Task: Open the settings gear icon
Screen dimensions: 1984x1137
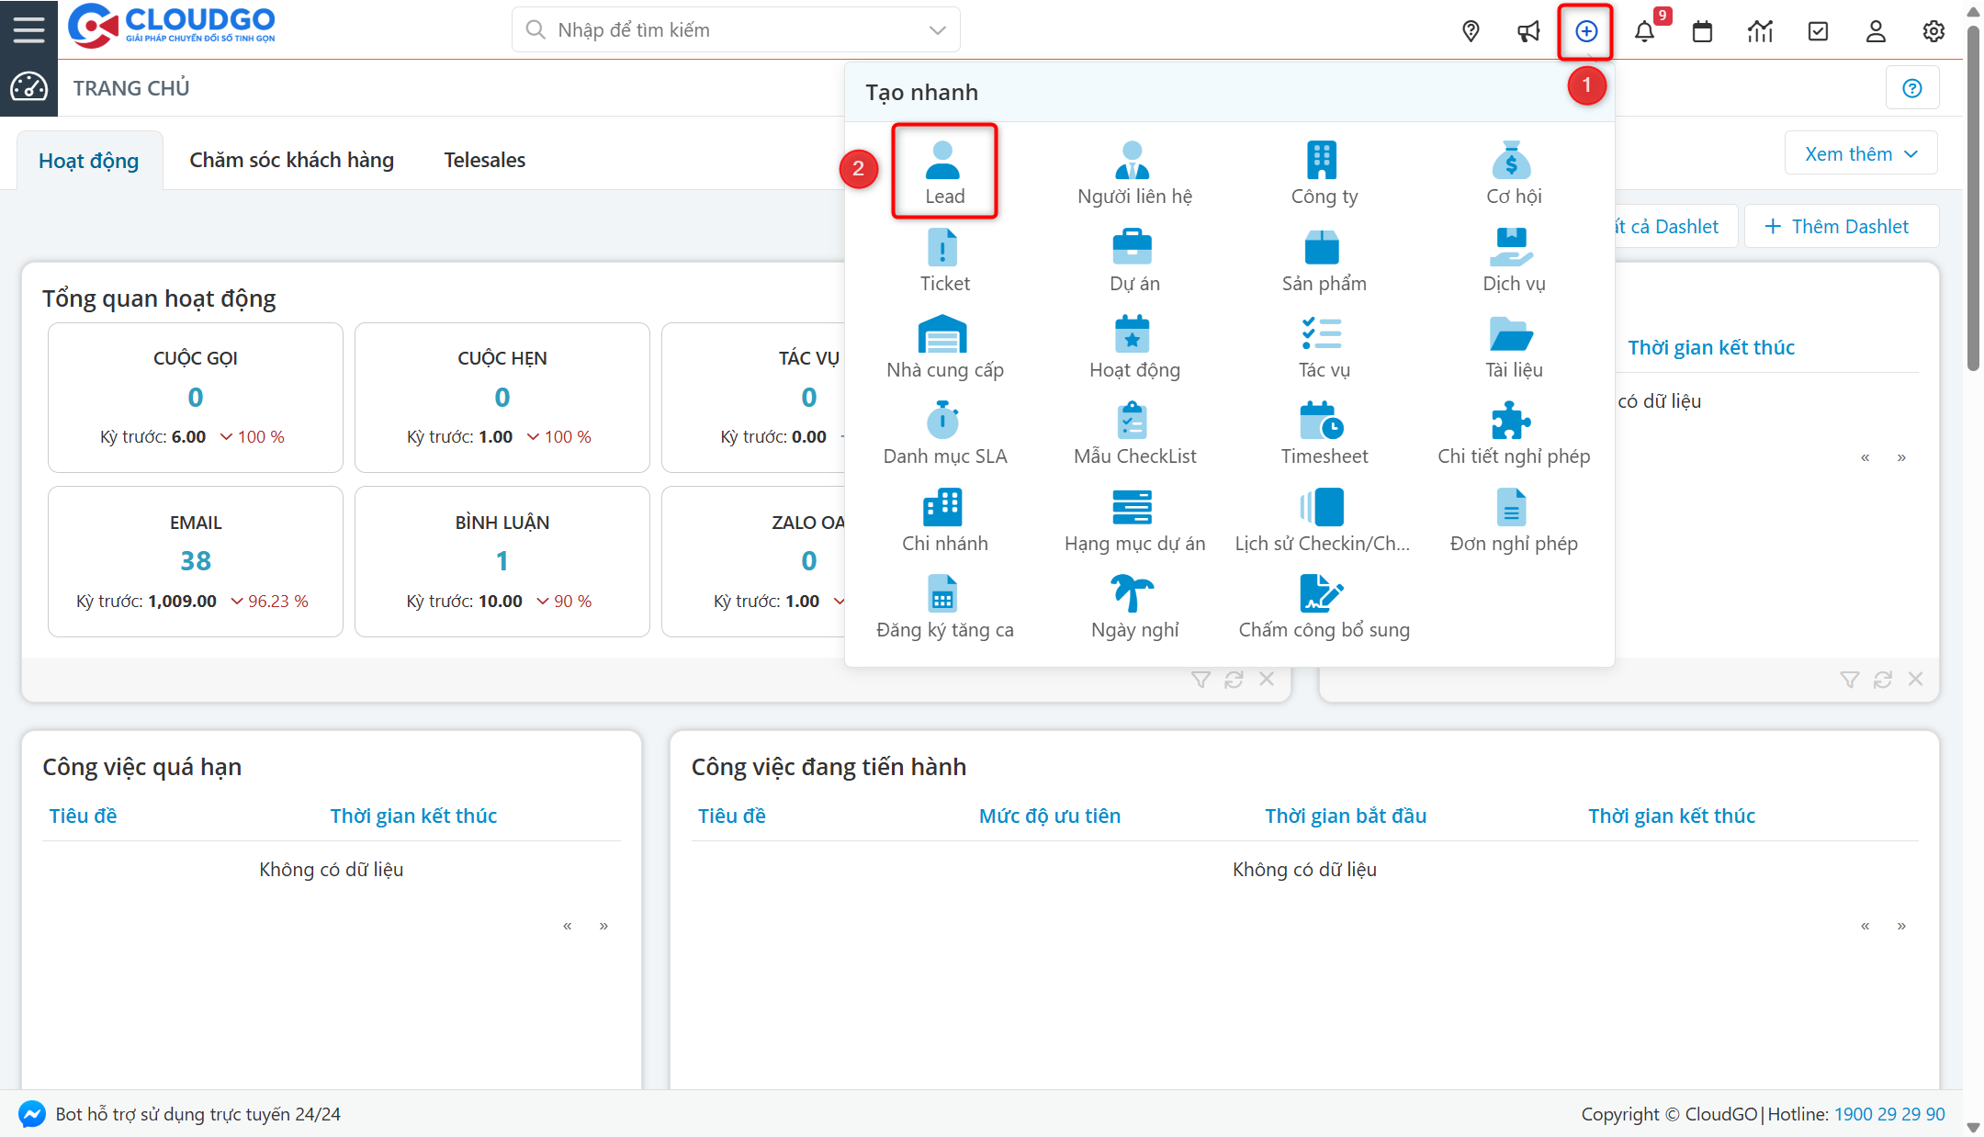Action: click(x=1933, y=31)
